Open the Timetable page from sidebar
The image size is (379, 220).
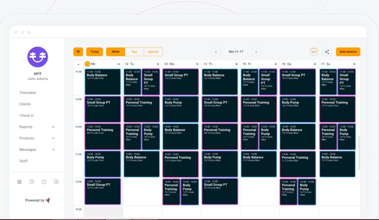(28, 93)
